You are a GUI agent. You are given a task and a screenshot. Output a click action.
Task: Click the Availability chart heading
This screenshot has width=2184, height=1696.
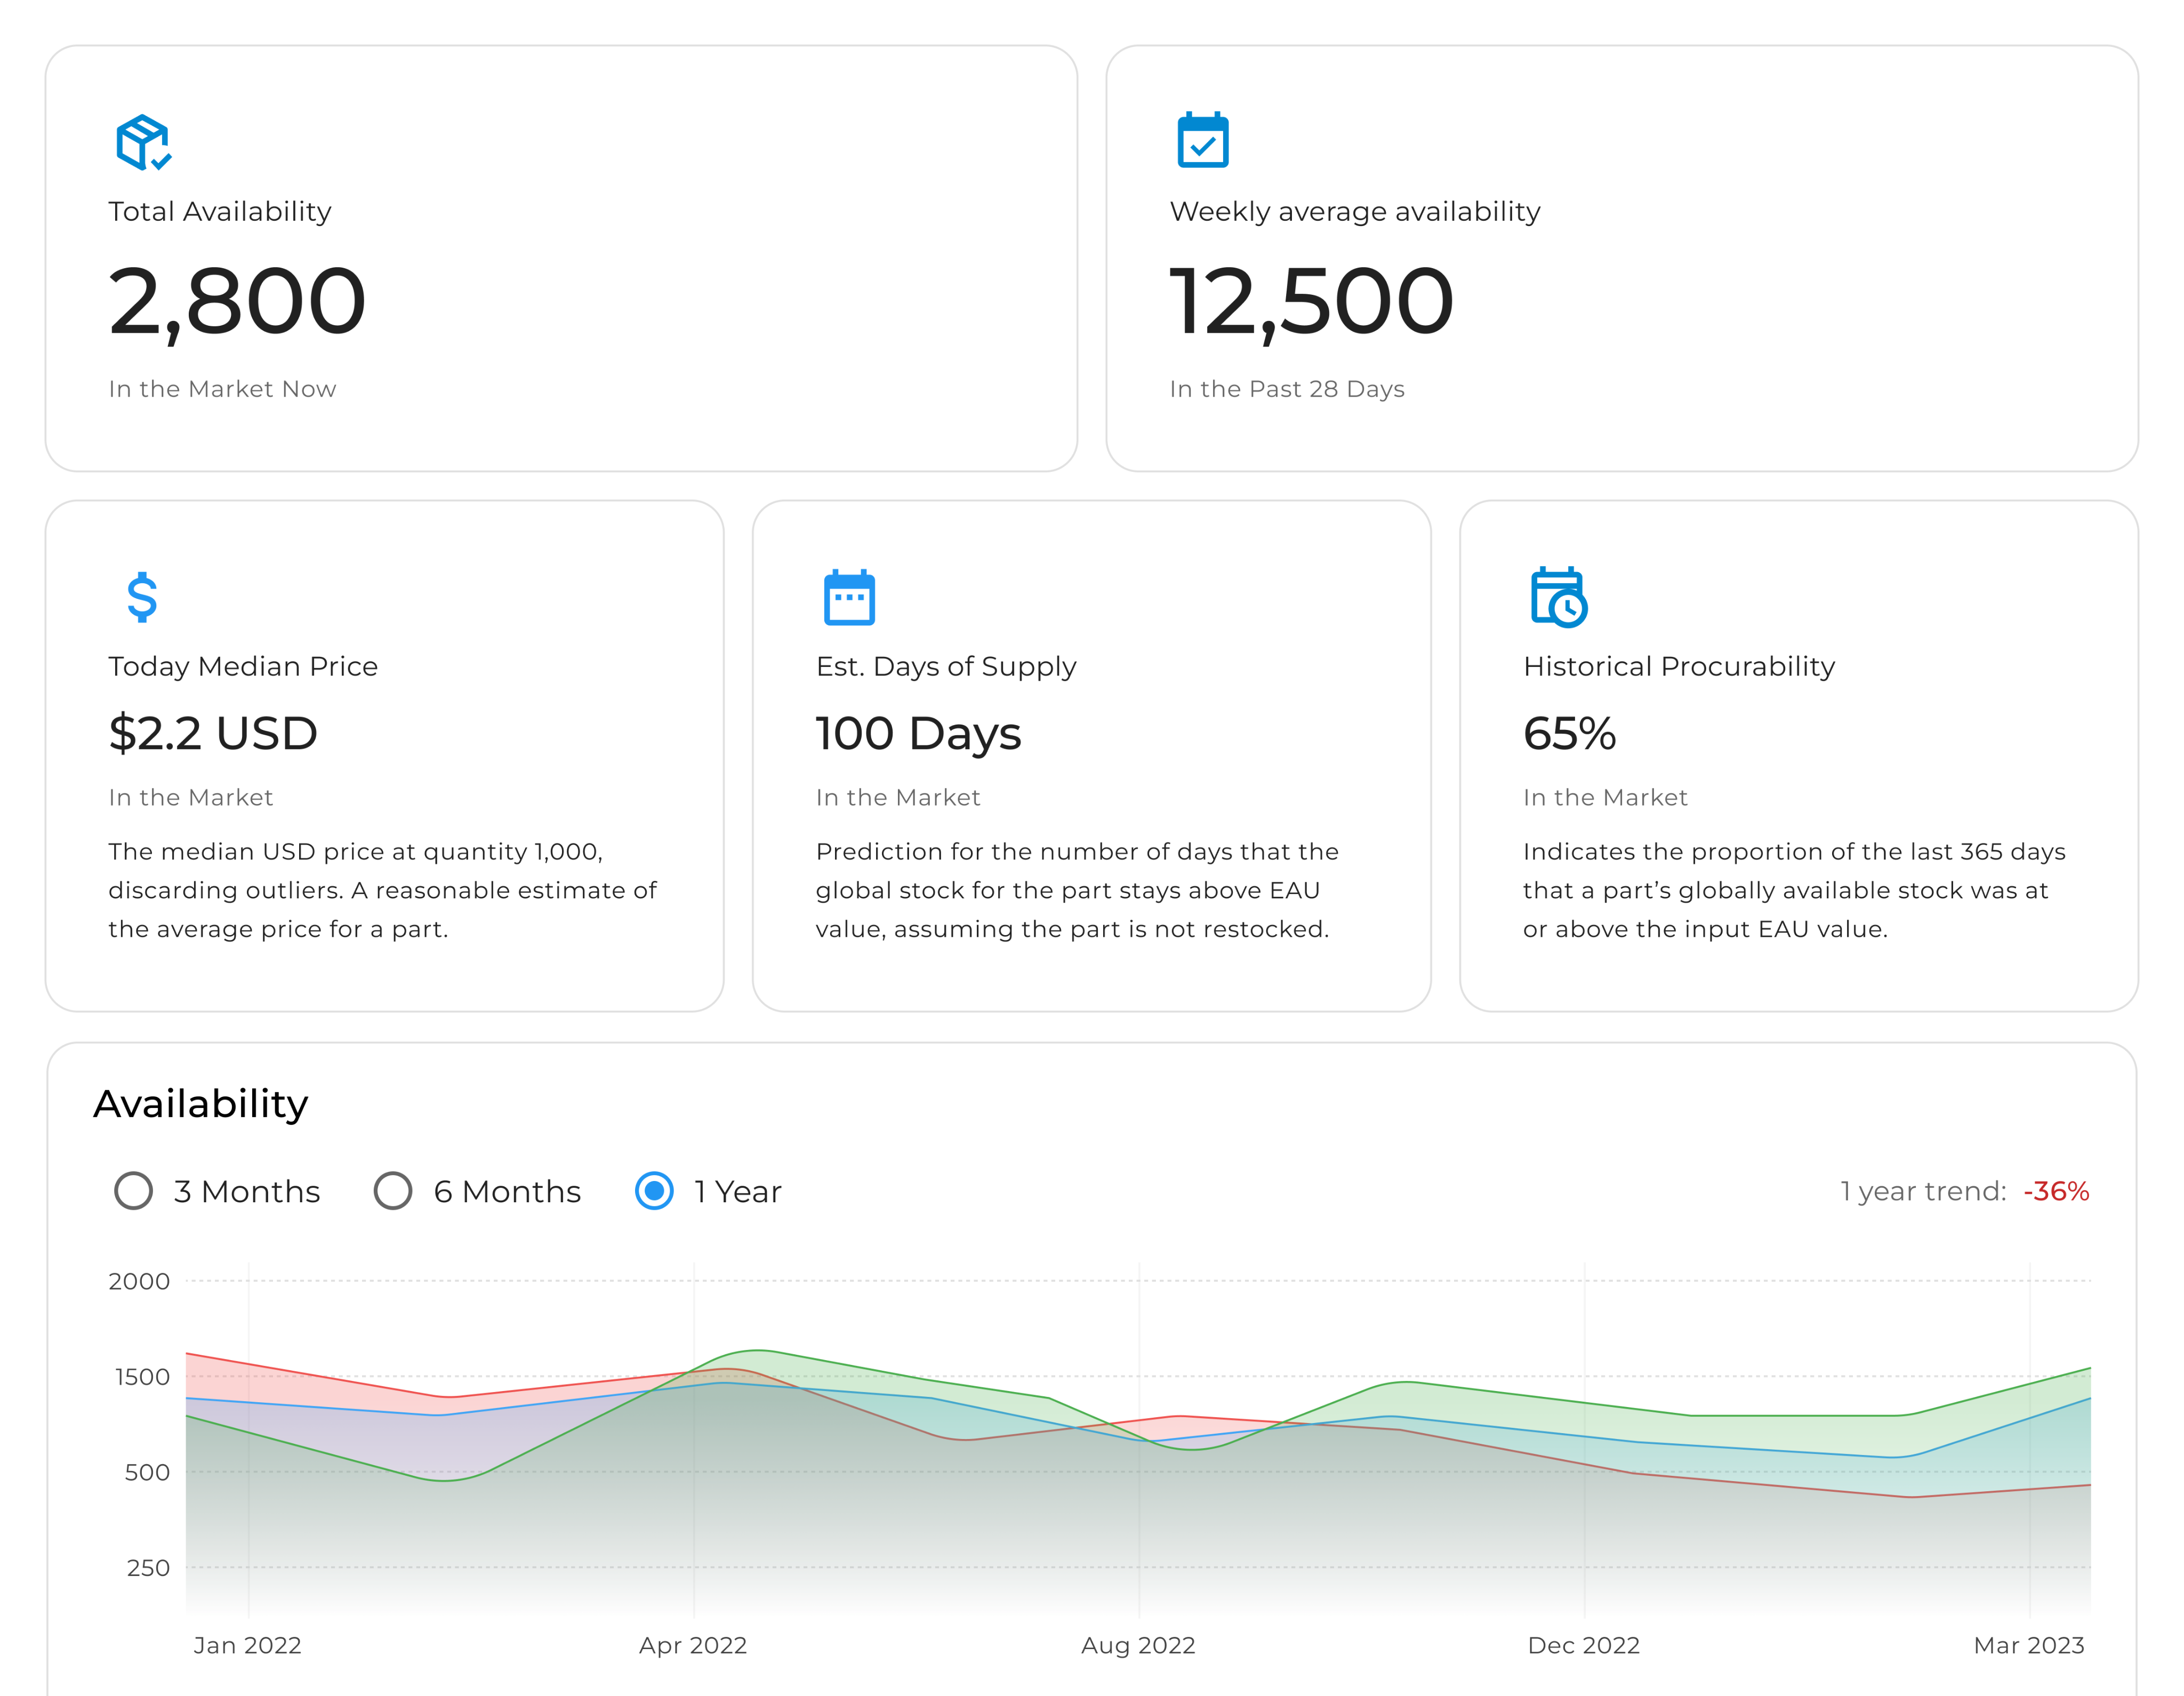coord(201,1104)
